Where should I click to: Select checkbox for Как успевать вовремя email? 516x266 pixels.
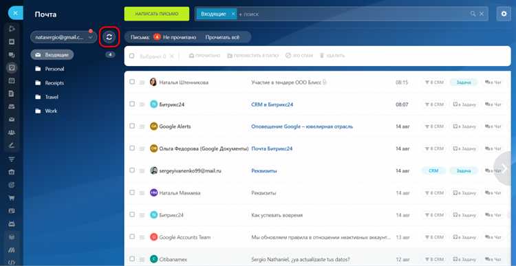pos(132,214)
